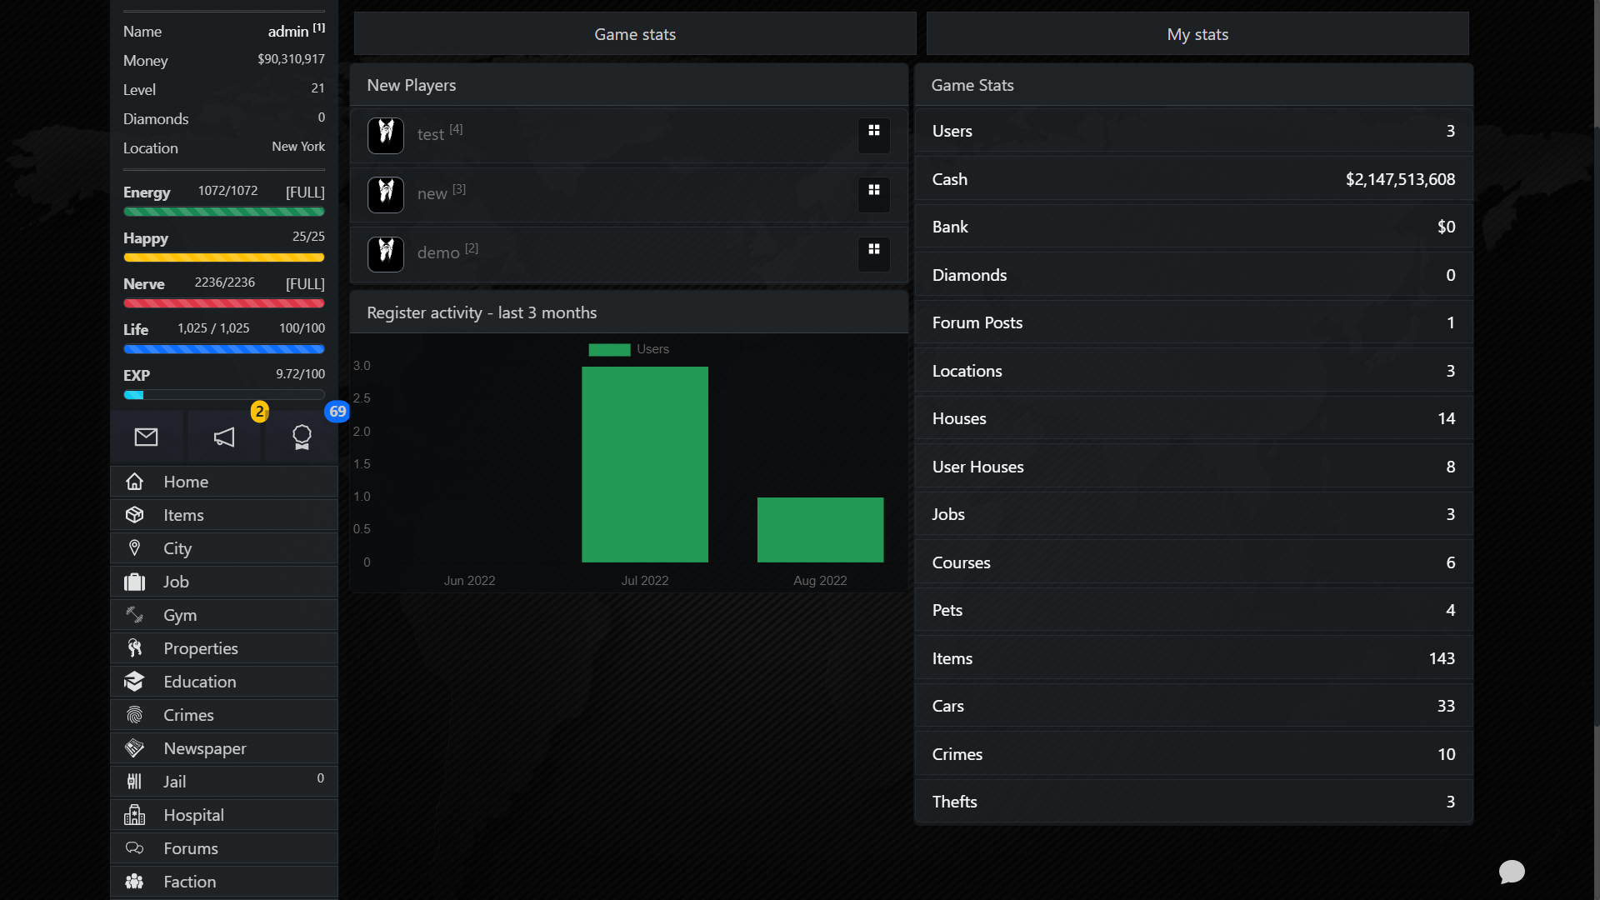
Task: Switch to the My stats tab
Action: pyautogui.click(x=1197, y=34)
